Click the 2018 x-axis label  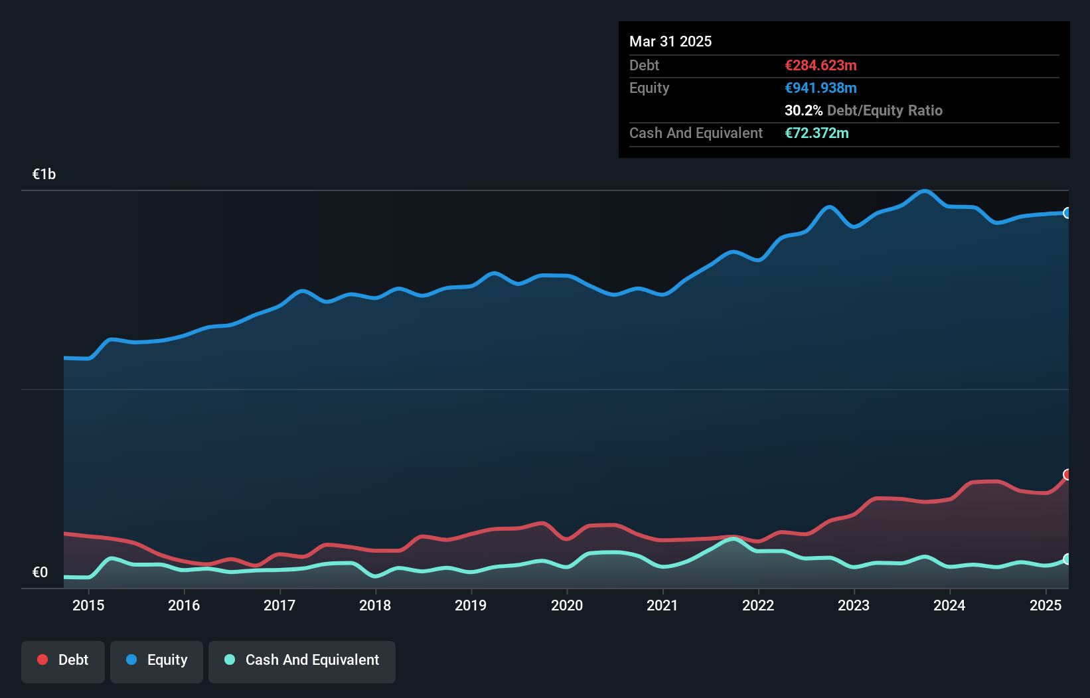(x=375, y=605)
